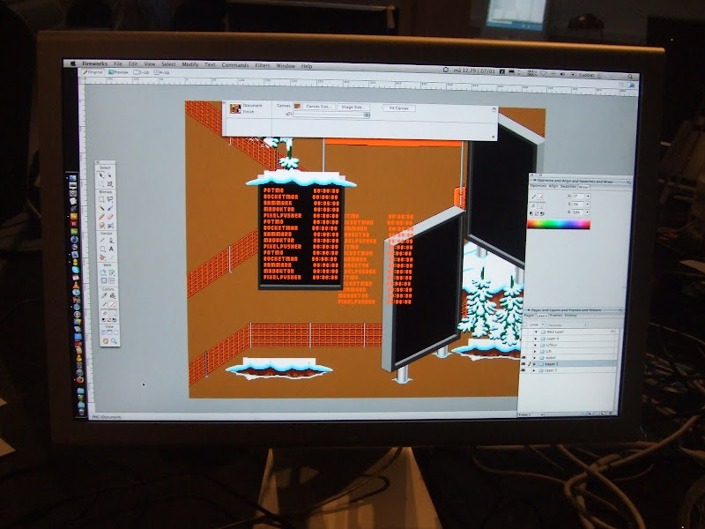Collapse the Web Layer folder
Image resolution: width=705 pixels, height=529 pixels.
[536, 332]
